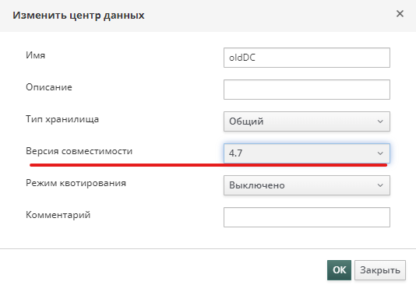Image resolution: width=416 pixels, height=292 pixels.
Task: Click the Описание label
Action: coord(49,87)
